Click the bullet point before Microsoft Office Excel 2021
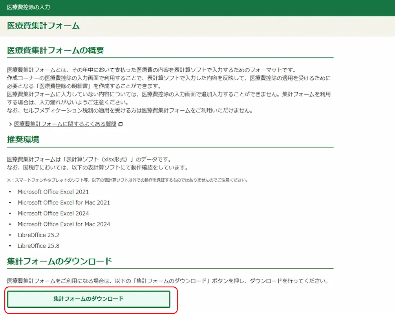This screenshot has height=314, width=395. (10, 192)
